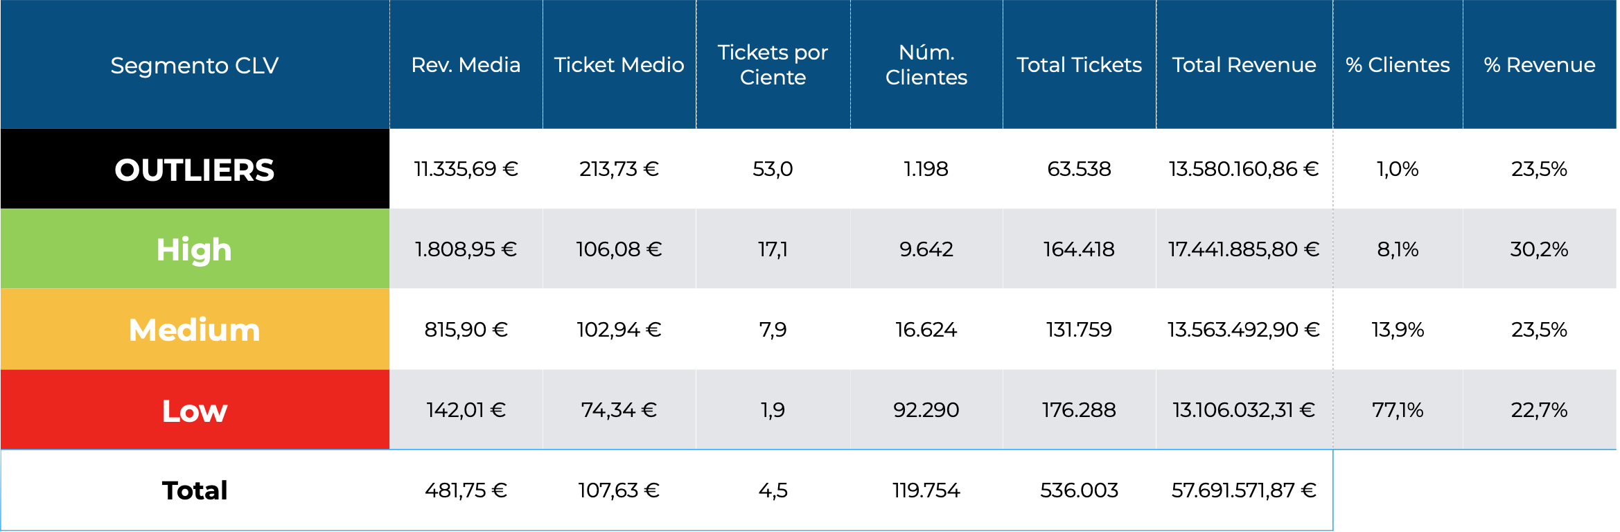
Task: Click the % Revenue column header
Action: click(1539, 65)
